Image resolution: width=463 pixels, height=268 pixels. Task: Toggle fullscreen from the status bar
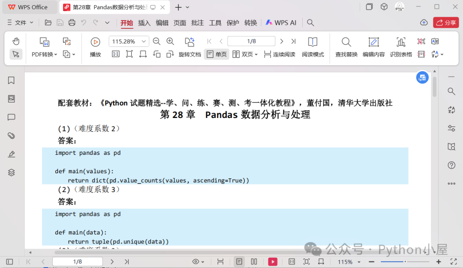tap(454, 262)
